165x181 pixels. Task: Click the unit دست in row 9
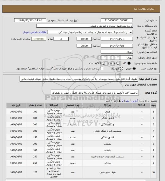(72, 163)
